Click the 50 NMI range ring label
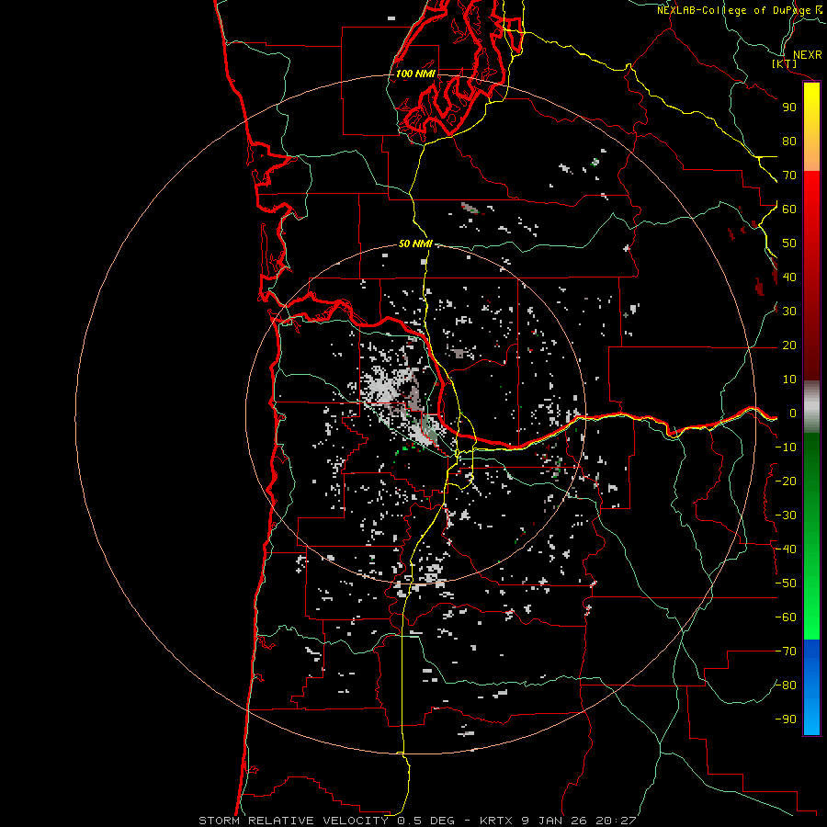 [x=415, y=244]
